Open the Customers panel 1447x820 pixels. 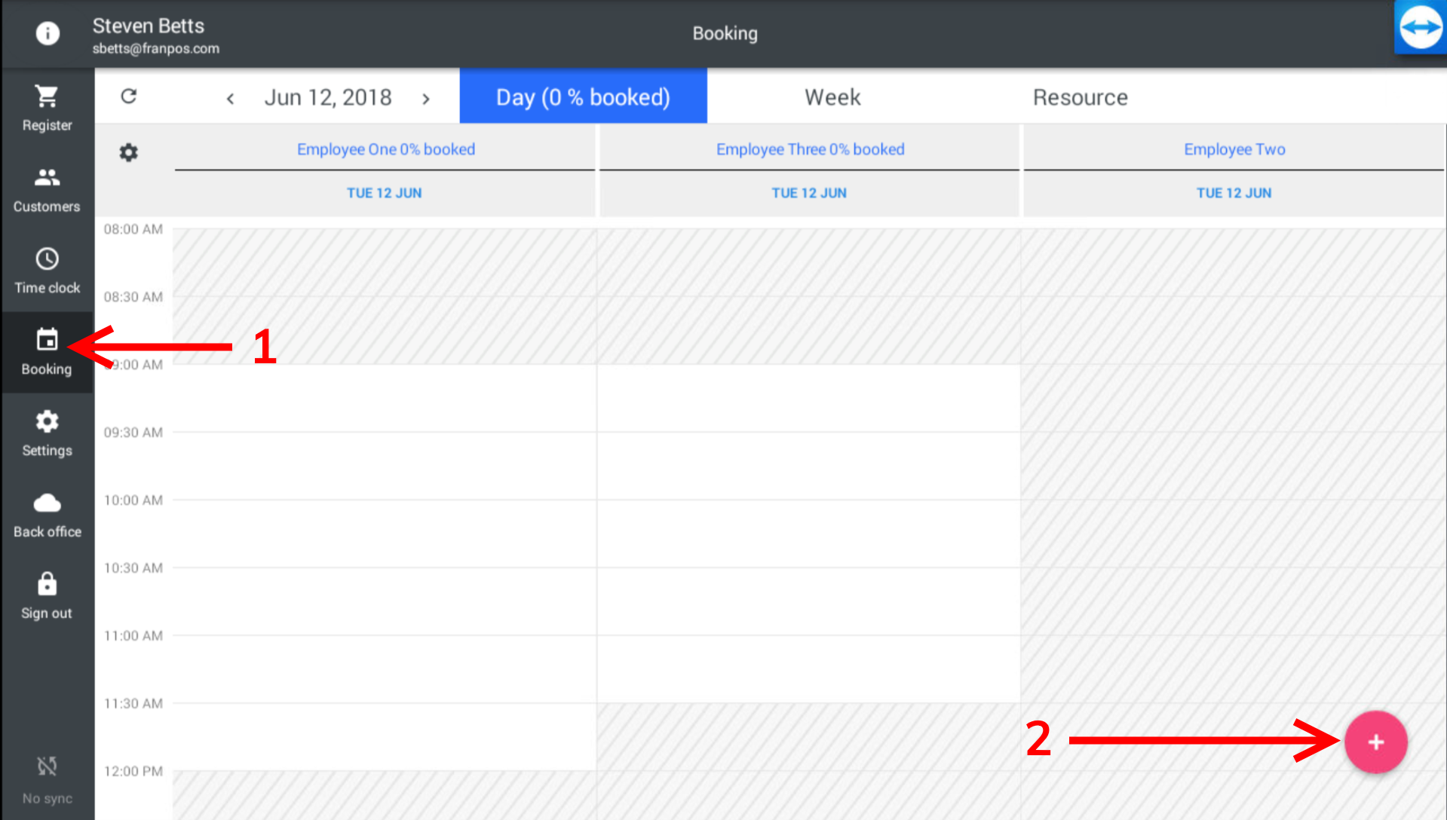(47, 188)
